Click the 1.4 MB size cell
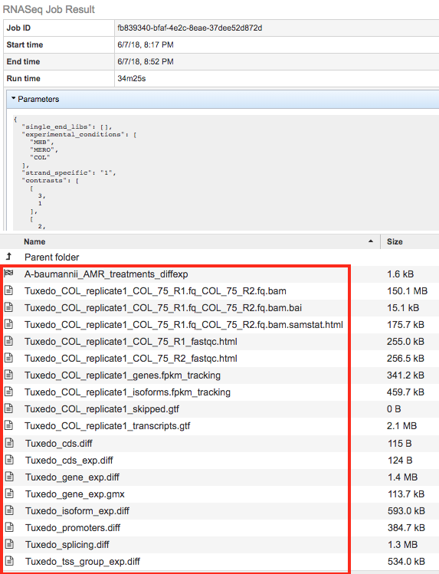This screenshot has height=574, width=439. point(402,477)
